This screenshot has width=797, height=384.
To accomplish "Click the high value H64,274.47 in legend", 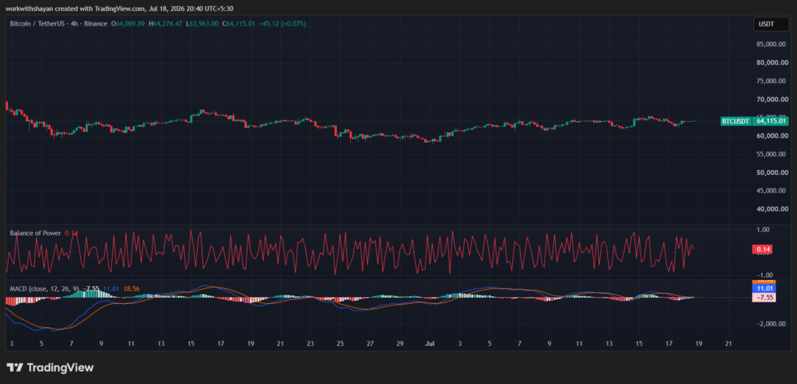I will coord(165,23).
